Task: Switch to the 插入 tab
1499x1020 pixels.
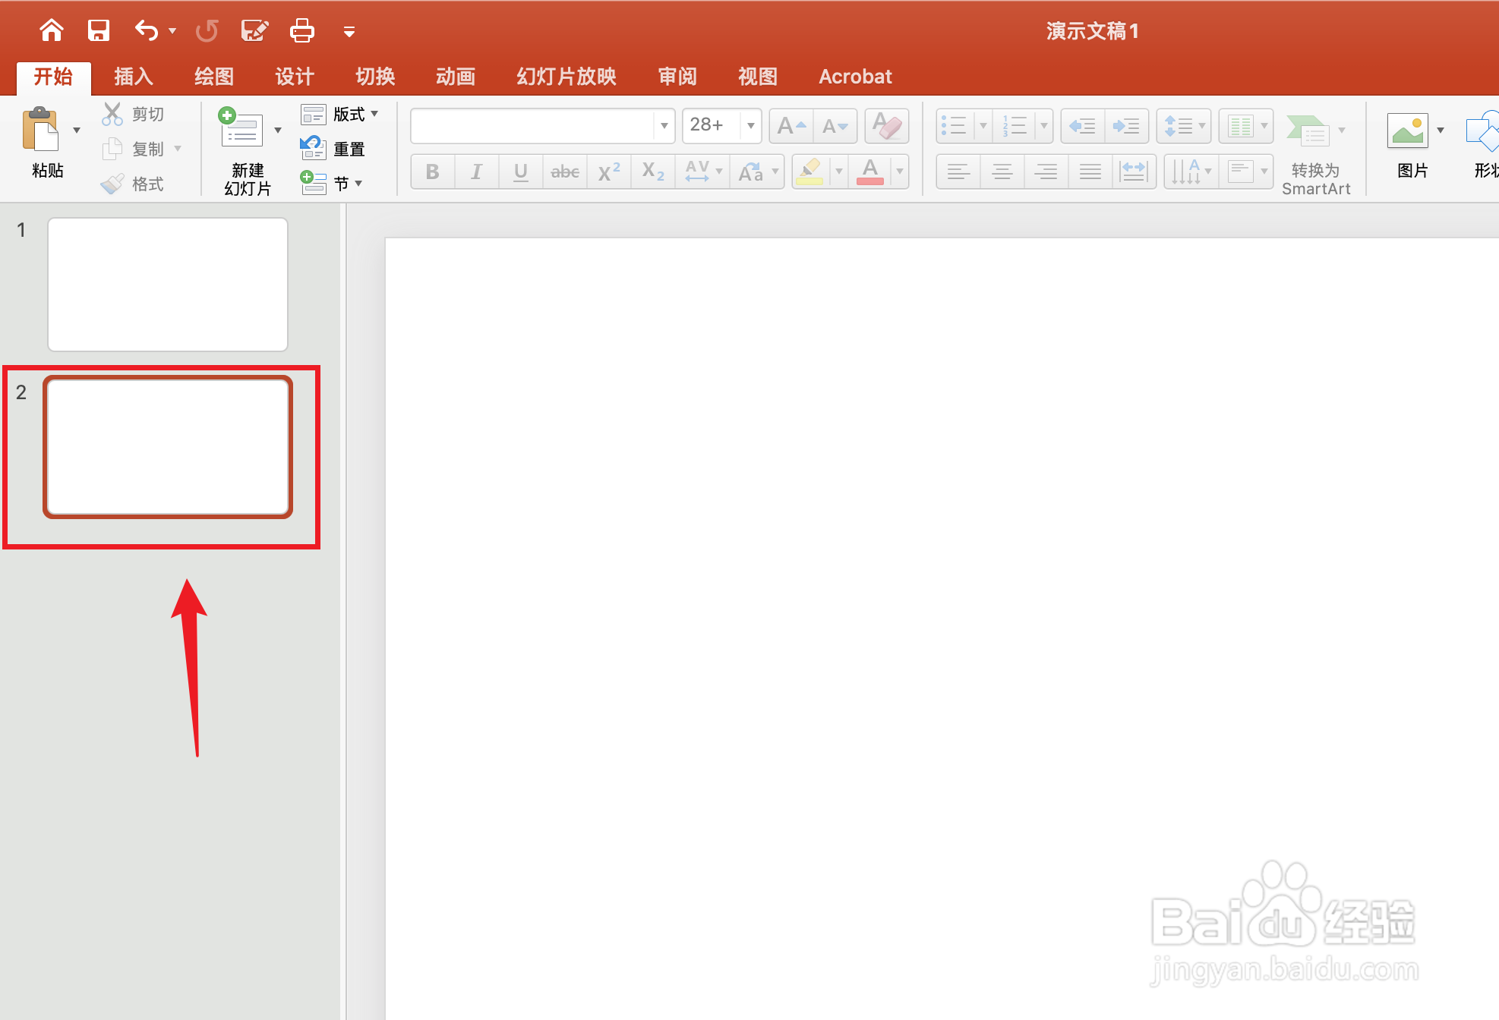Action: coord(134,77)
